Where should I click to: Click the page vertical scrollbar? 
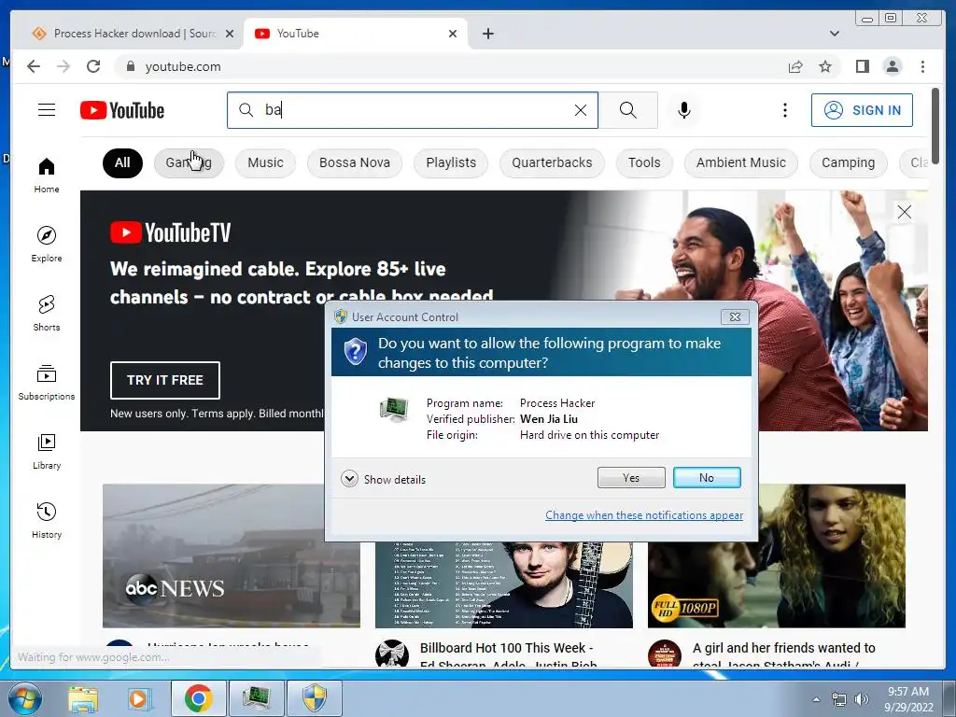click(935, 124)
